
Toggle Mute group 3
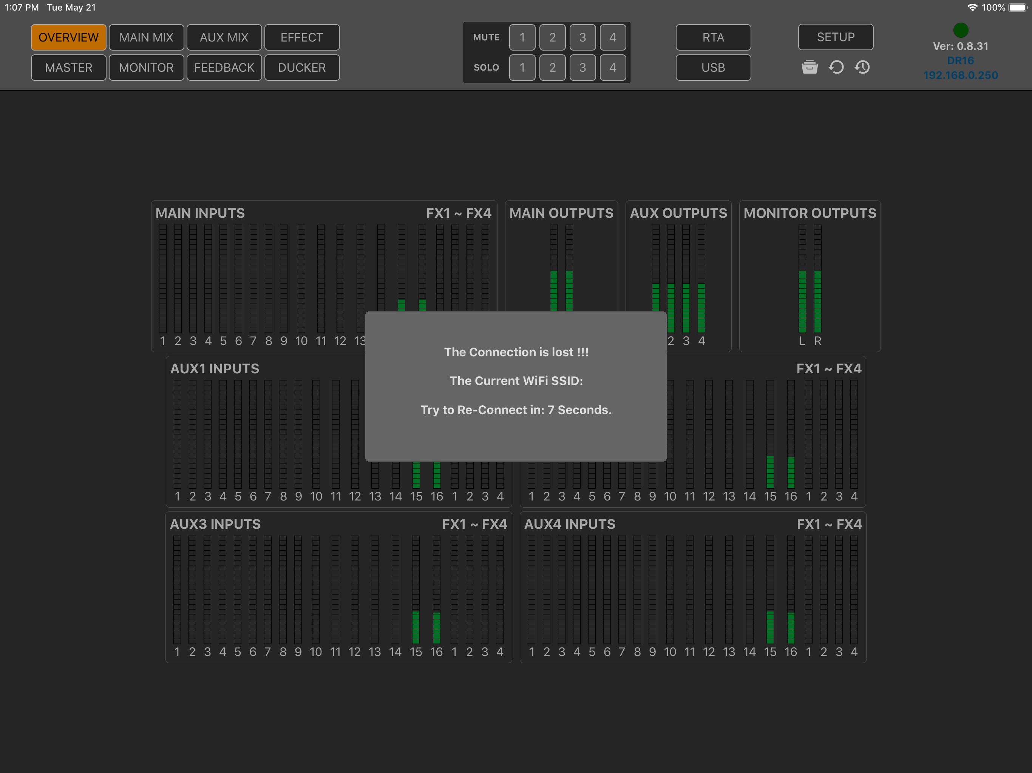point(583,37)
